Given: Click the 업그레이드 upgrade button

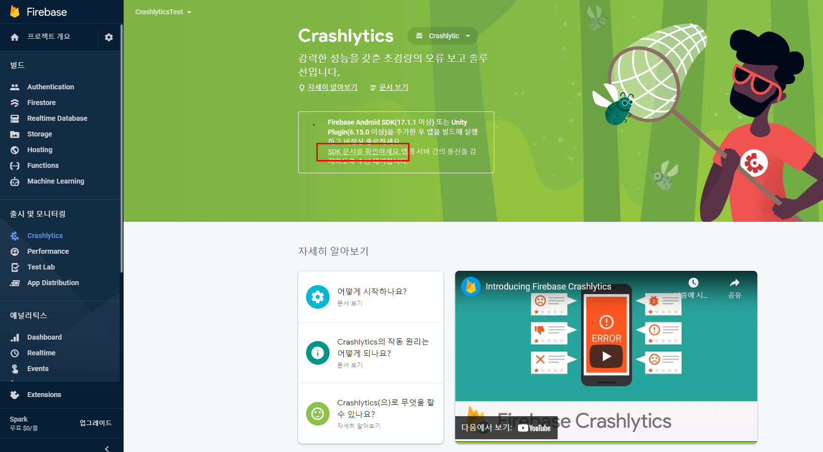Looking at the screenshot, I should [96, 423].
